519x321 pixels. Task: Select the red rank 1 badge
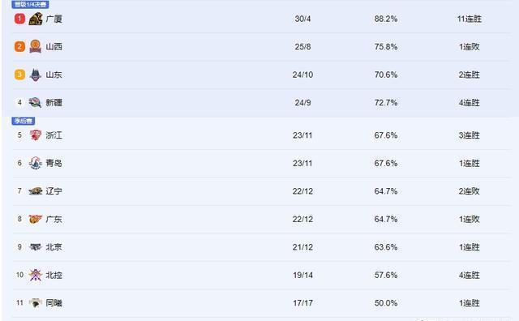click(19, 19)
